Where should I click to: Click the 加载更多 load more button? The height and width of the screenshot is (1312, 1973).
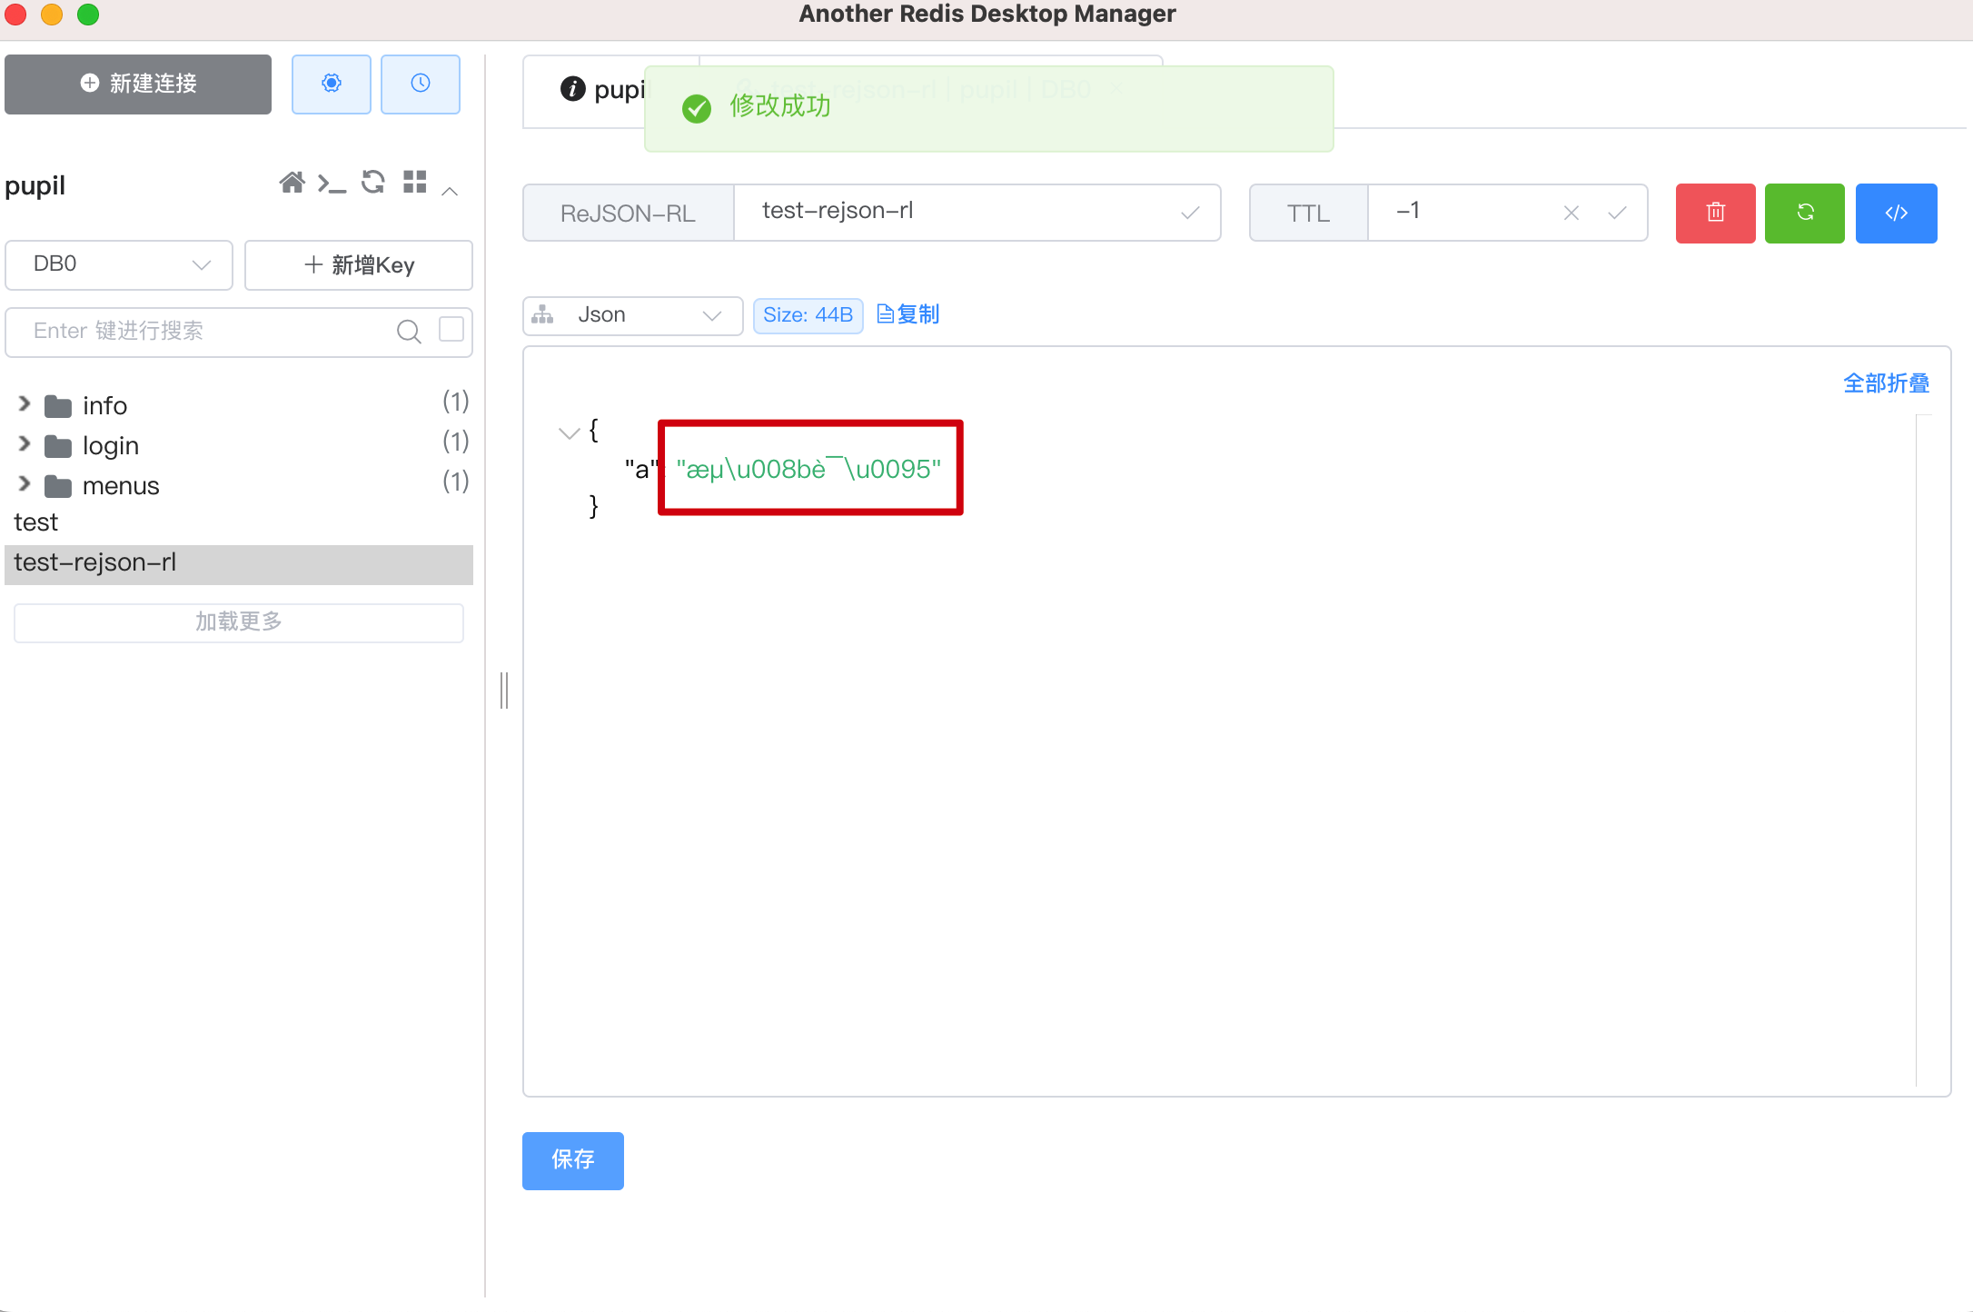238,622
